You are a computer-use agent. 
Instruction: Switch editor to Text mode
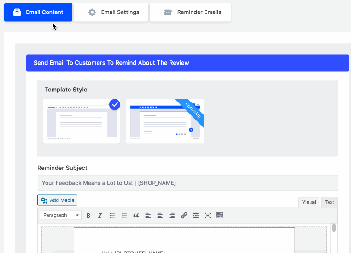point(329,202)
